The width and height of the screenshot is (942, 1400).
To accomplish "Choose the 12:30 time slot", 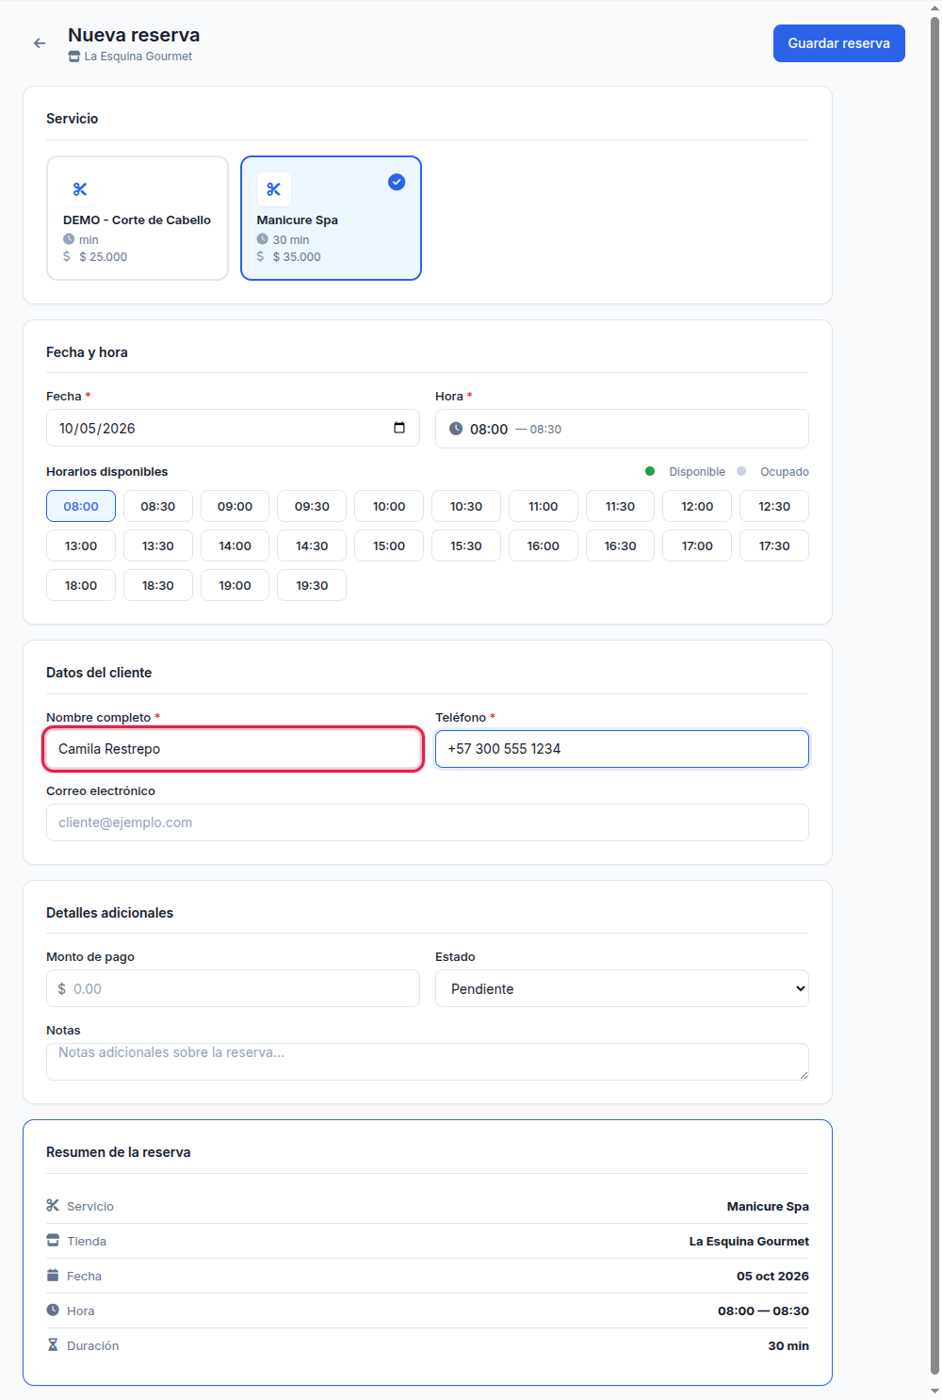I will tap(774, 506).
